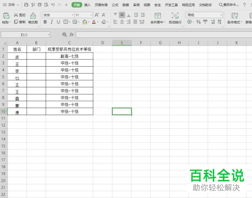The width and height of the screenshot is (252, 198).
Task: Toggle Bold formatting
Action: (x=45, y=22)
